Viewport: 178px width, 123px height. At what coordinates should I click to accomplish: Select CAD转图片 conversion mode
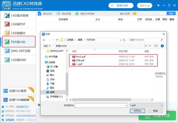18,33
